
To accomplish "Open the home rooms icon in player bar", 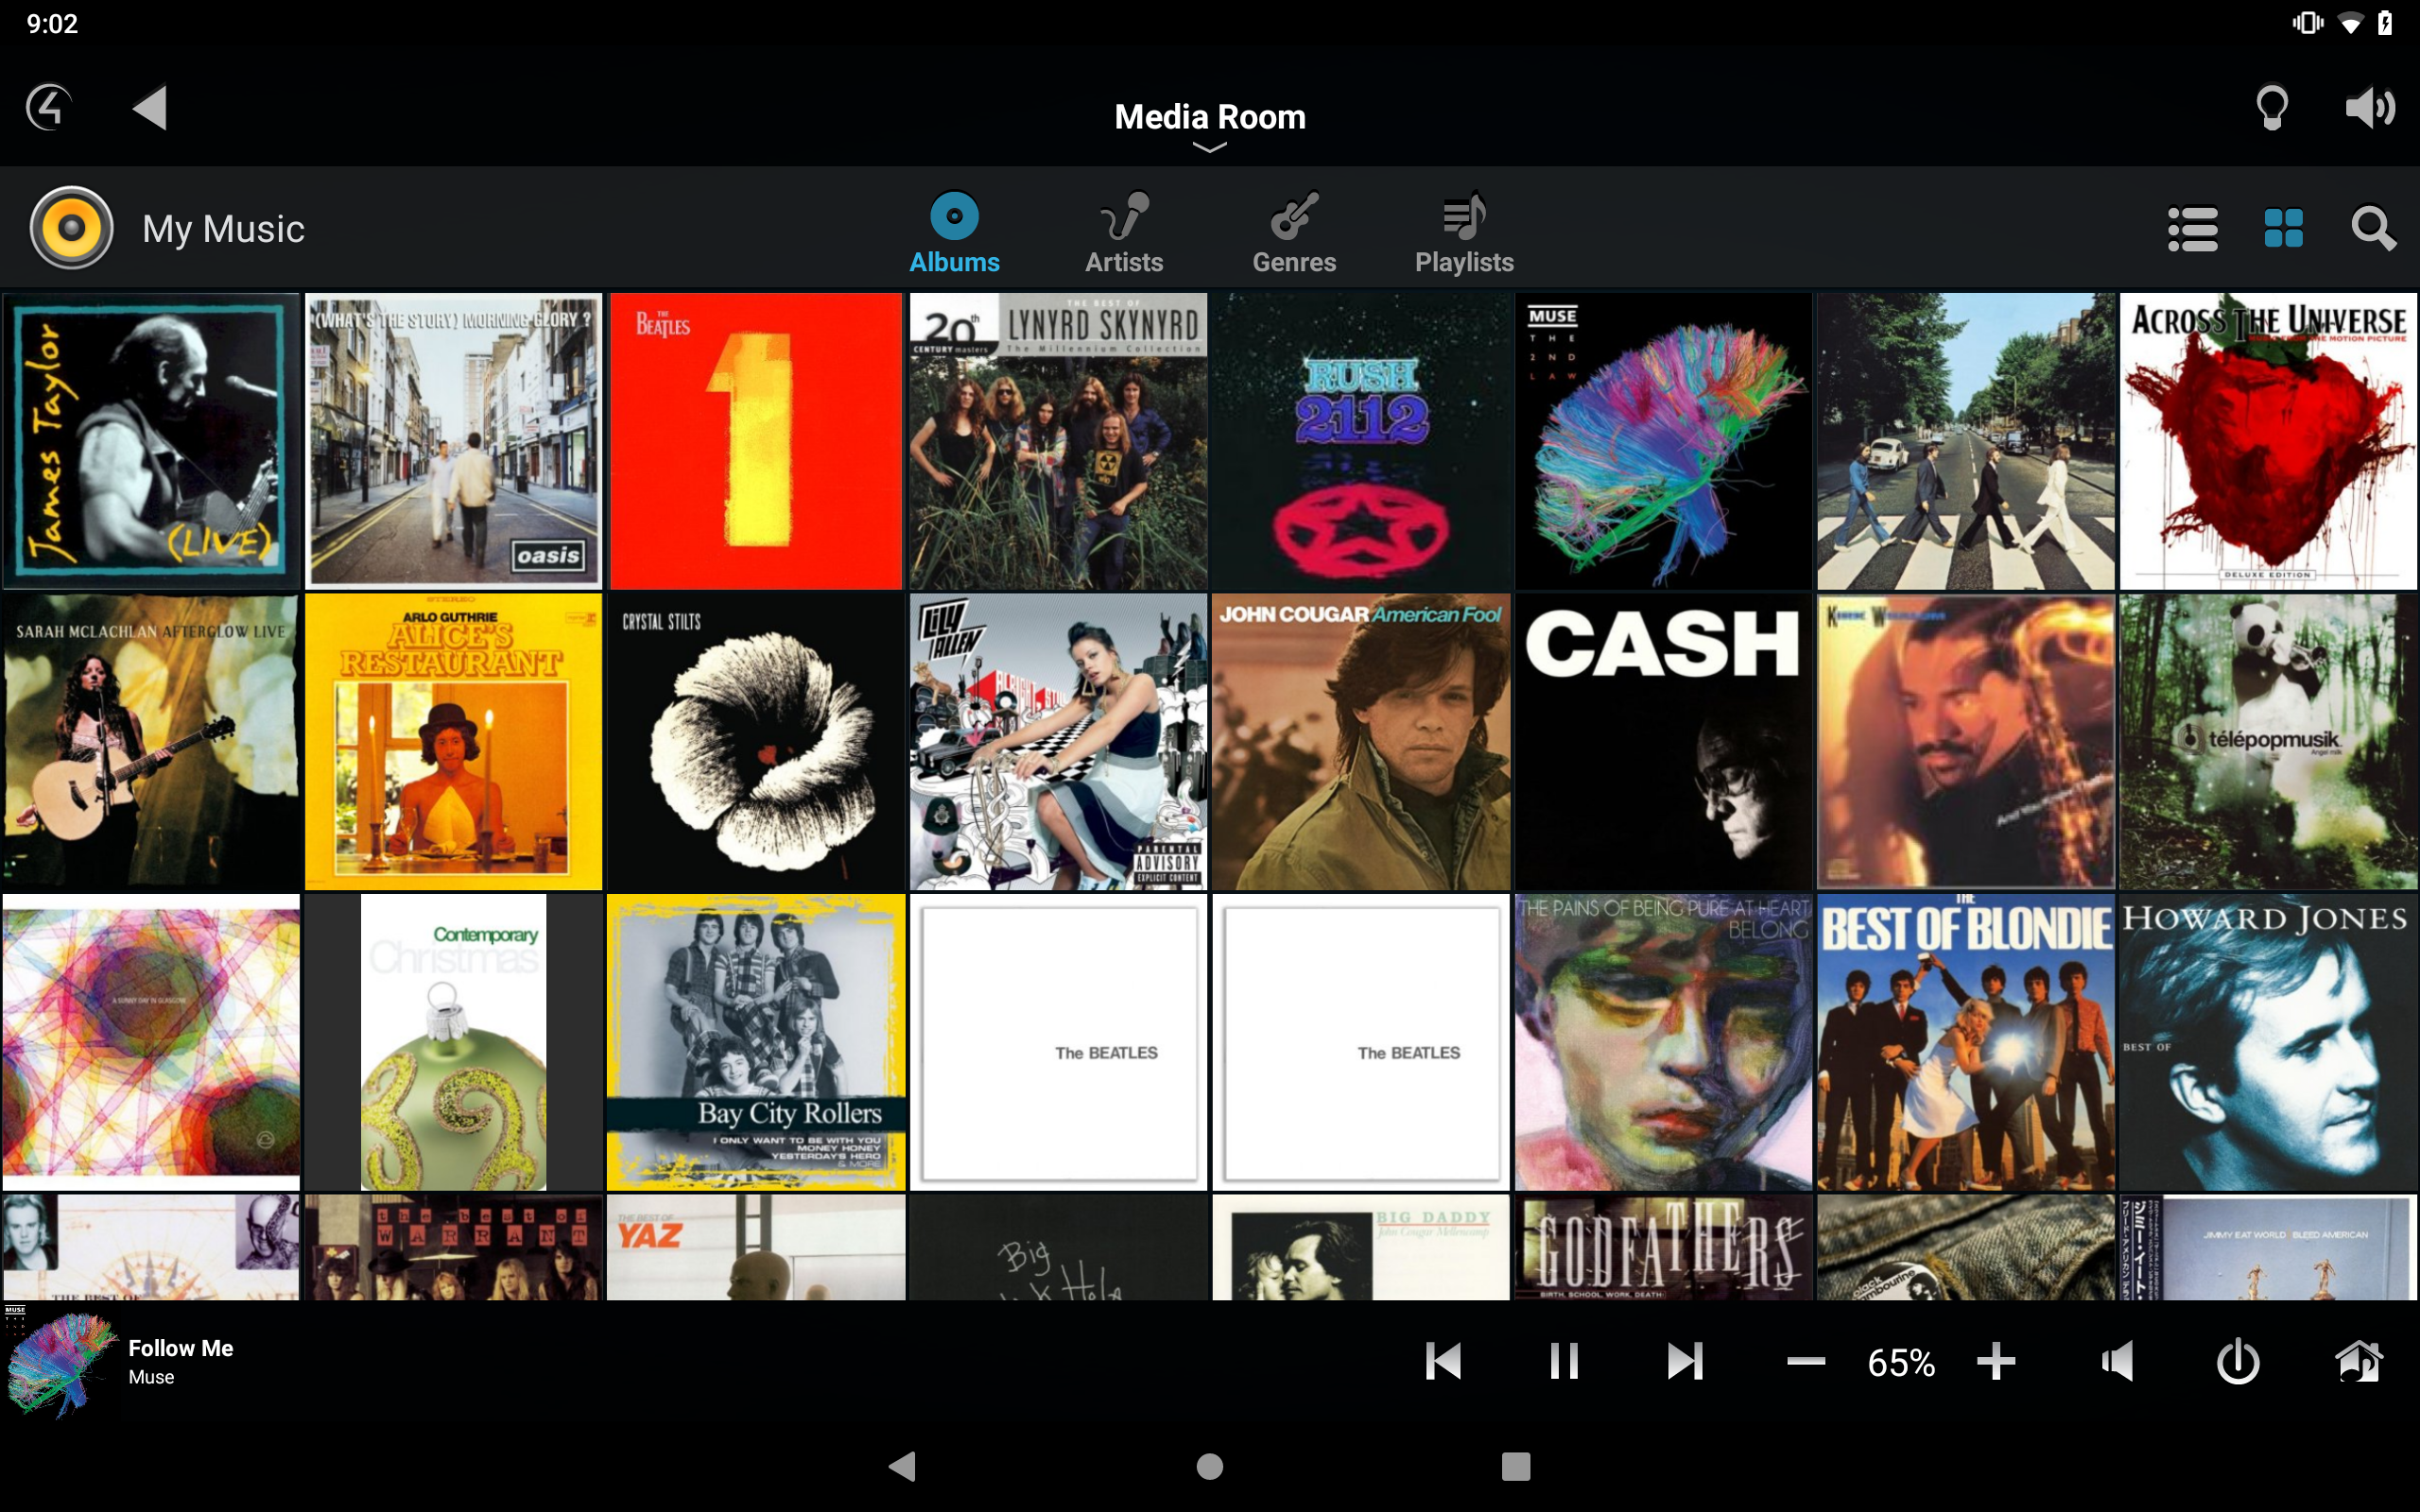I will tap(2358, 1361).
